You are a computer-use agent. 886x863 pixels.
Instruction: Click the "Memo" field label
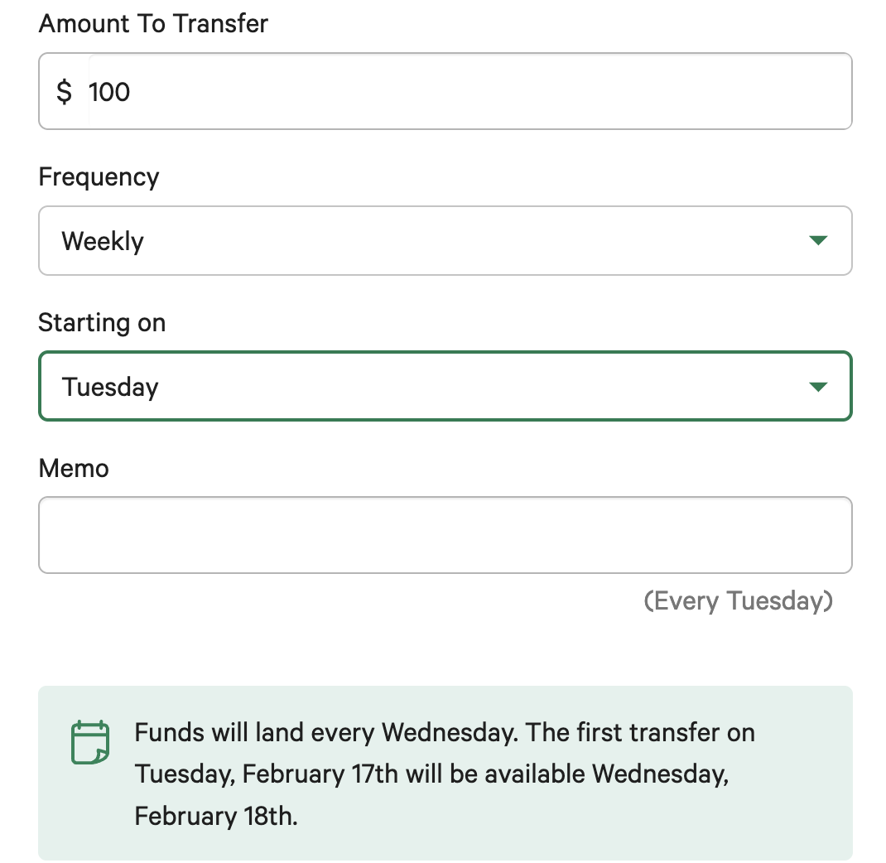[x=74, y=469]
